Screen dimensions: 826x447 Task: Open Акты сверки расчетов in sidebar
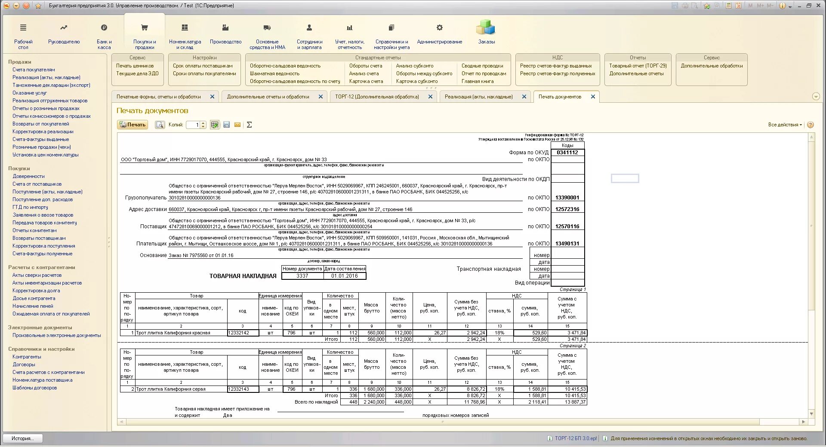(x=37, y=275)
